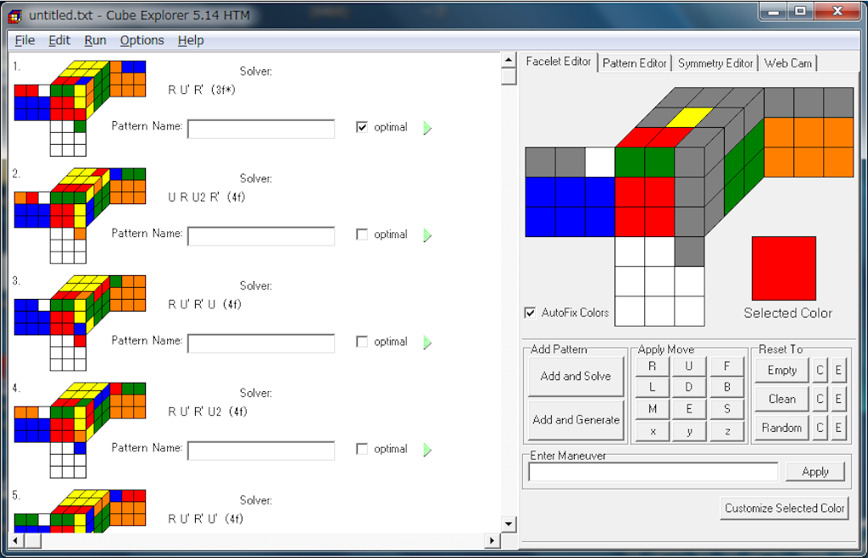Click E button next to Random

[838, 428]
